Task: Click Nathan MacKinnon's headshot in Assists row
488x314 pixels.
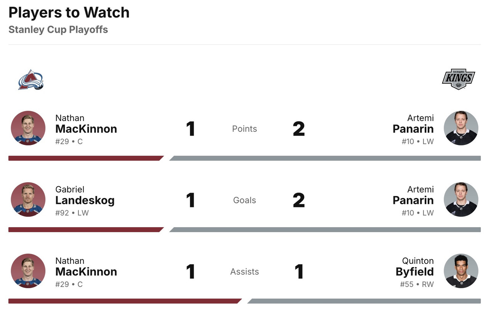Action: 28,271
